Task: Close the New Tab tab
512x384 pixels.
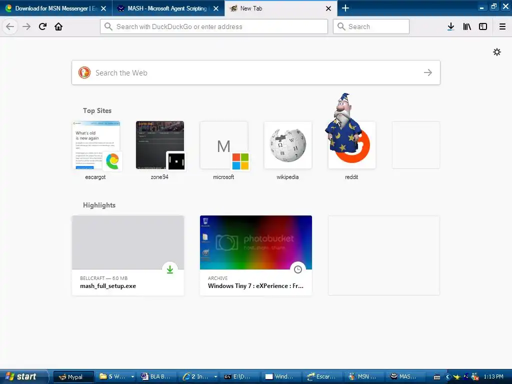Action: pos(328,8)
